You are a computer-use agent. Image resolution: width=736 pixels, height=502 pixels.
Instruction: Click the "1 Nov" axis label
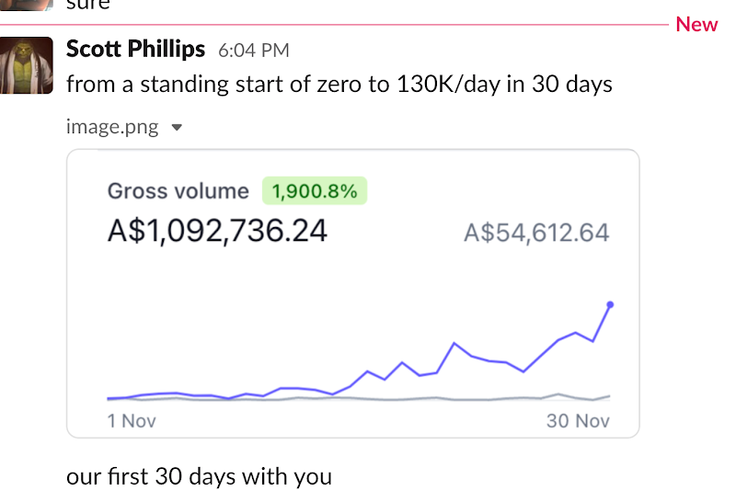[132, 421]
